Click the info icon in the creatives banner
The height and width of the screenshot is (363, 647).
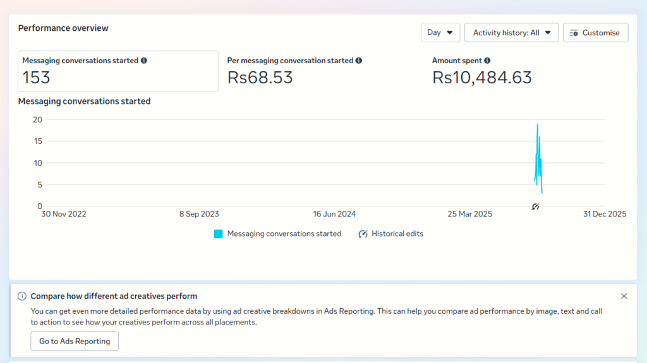(x=22, y=296)
